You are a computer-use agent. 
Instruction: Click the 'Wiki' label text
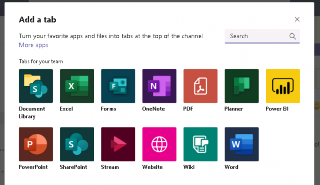189,167
